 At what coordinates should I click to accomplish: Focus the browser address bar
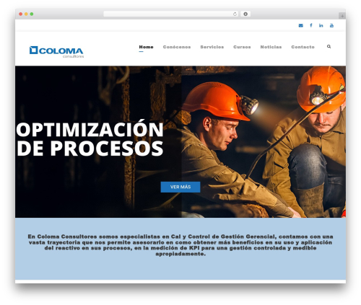coord(170,14)
